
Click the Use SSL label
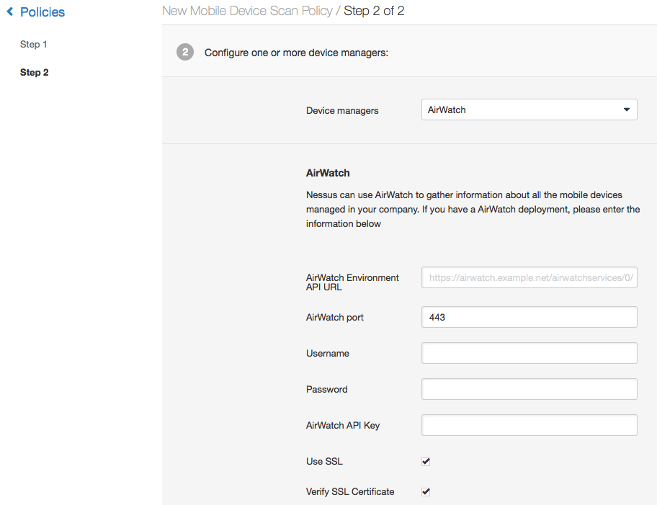(x=324, y=461)
